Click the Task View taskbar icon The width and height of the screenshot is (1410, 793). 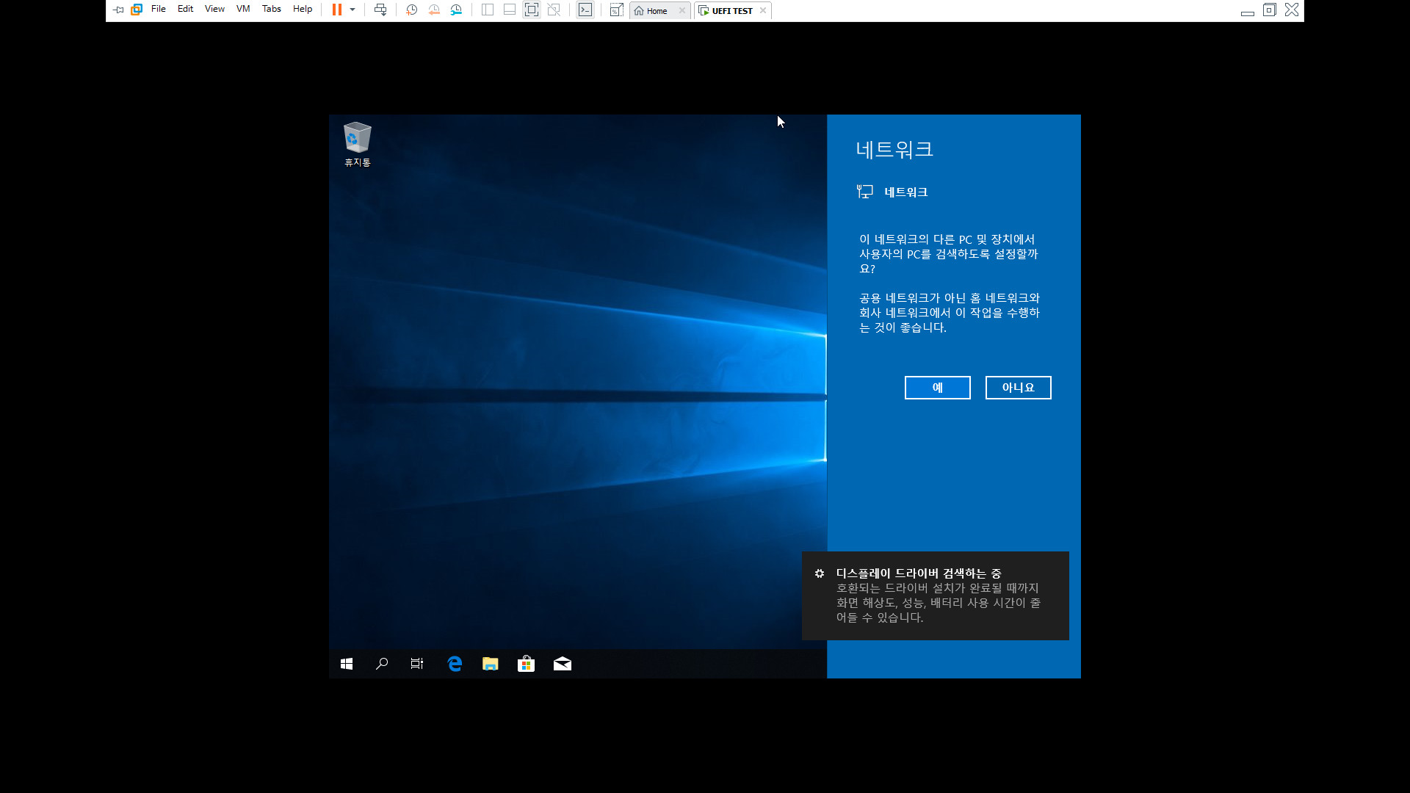tap(417, 663)
